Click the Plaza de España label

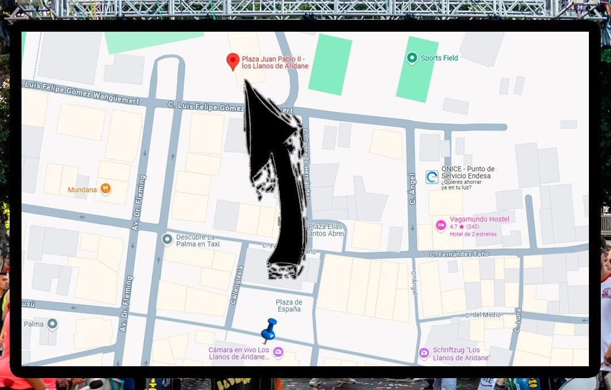(289, 306)
